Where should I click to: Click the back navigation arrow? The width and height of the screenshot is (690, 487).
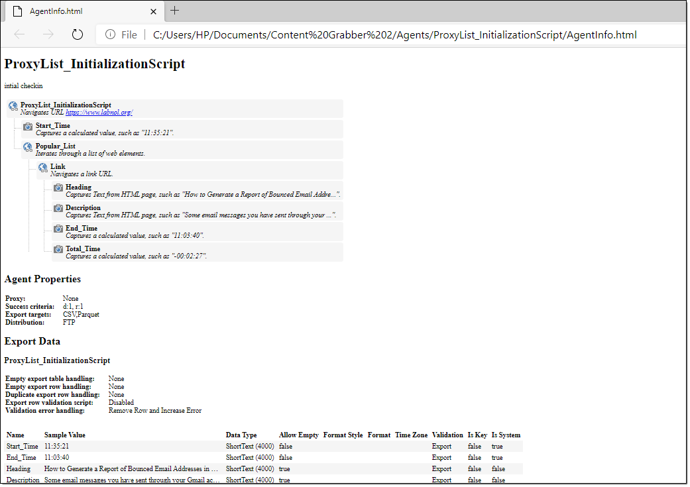pos(19,34)
